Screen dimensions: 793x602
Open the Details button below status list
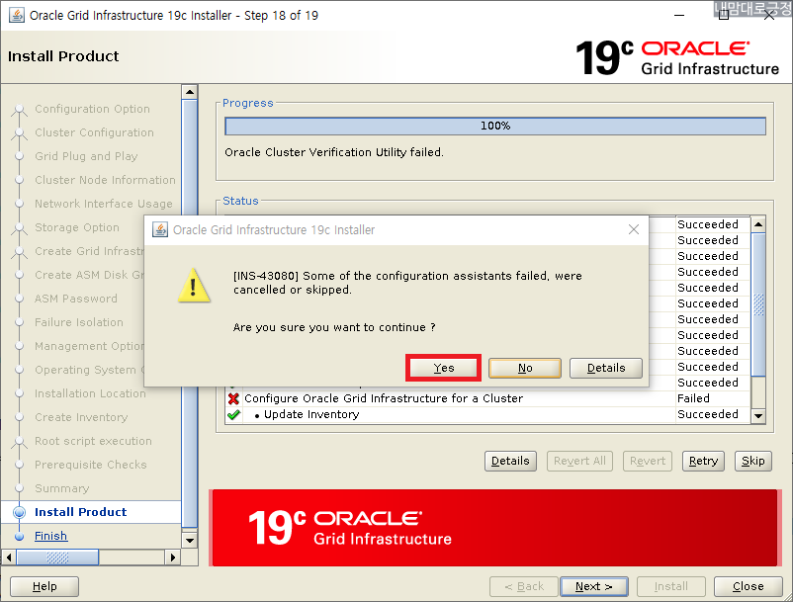[x=510, y=461]
